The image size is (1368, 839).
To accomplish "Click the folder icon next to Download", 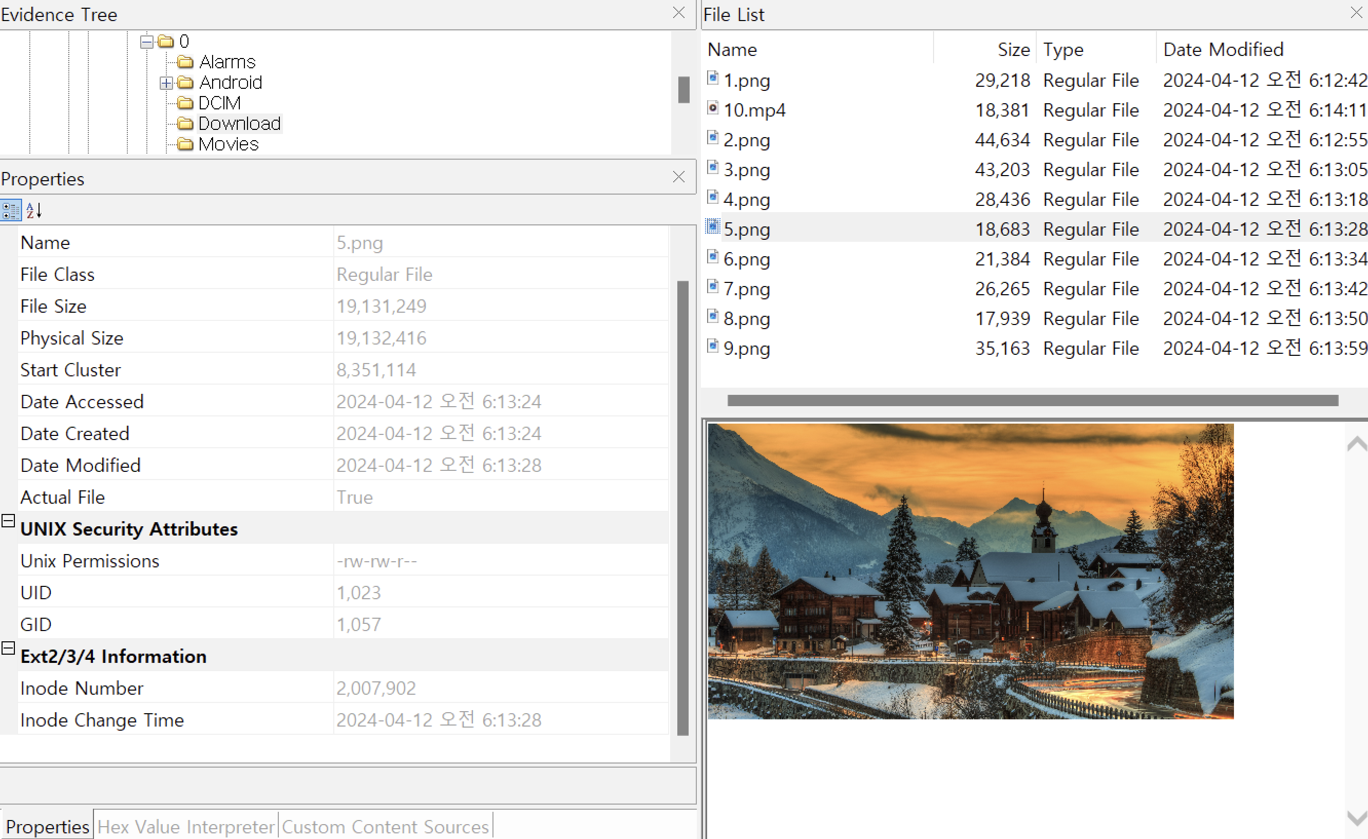I will 185,123.
